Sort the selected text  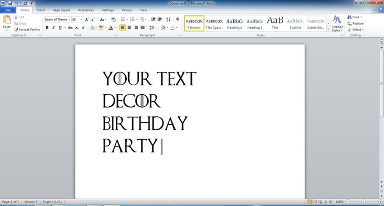tap(168, 19)
